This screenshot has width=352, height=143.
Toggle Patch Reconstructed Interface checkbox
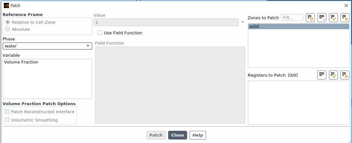click(7, 112)
